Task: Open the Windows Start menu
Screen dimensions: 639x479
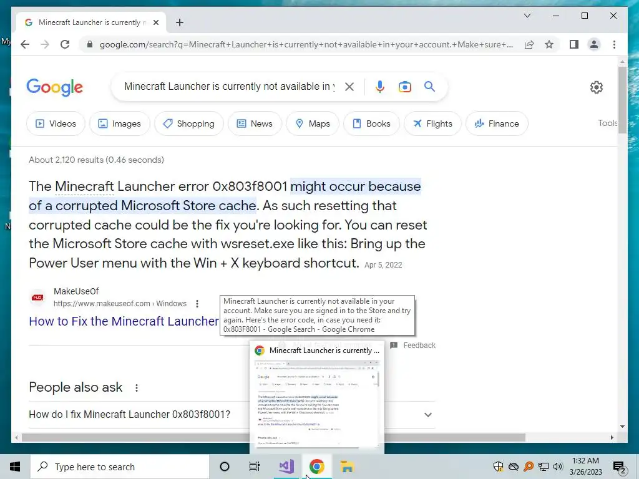Action: click(x=15, y=467)
